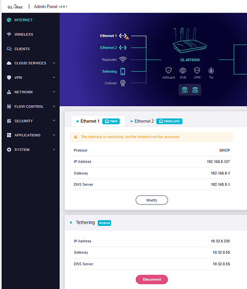Click the GL-MT6000 router image
The image size is (247, 289).
(x=190, y=41)
